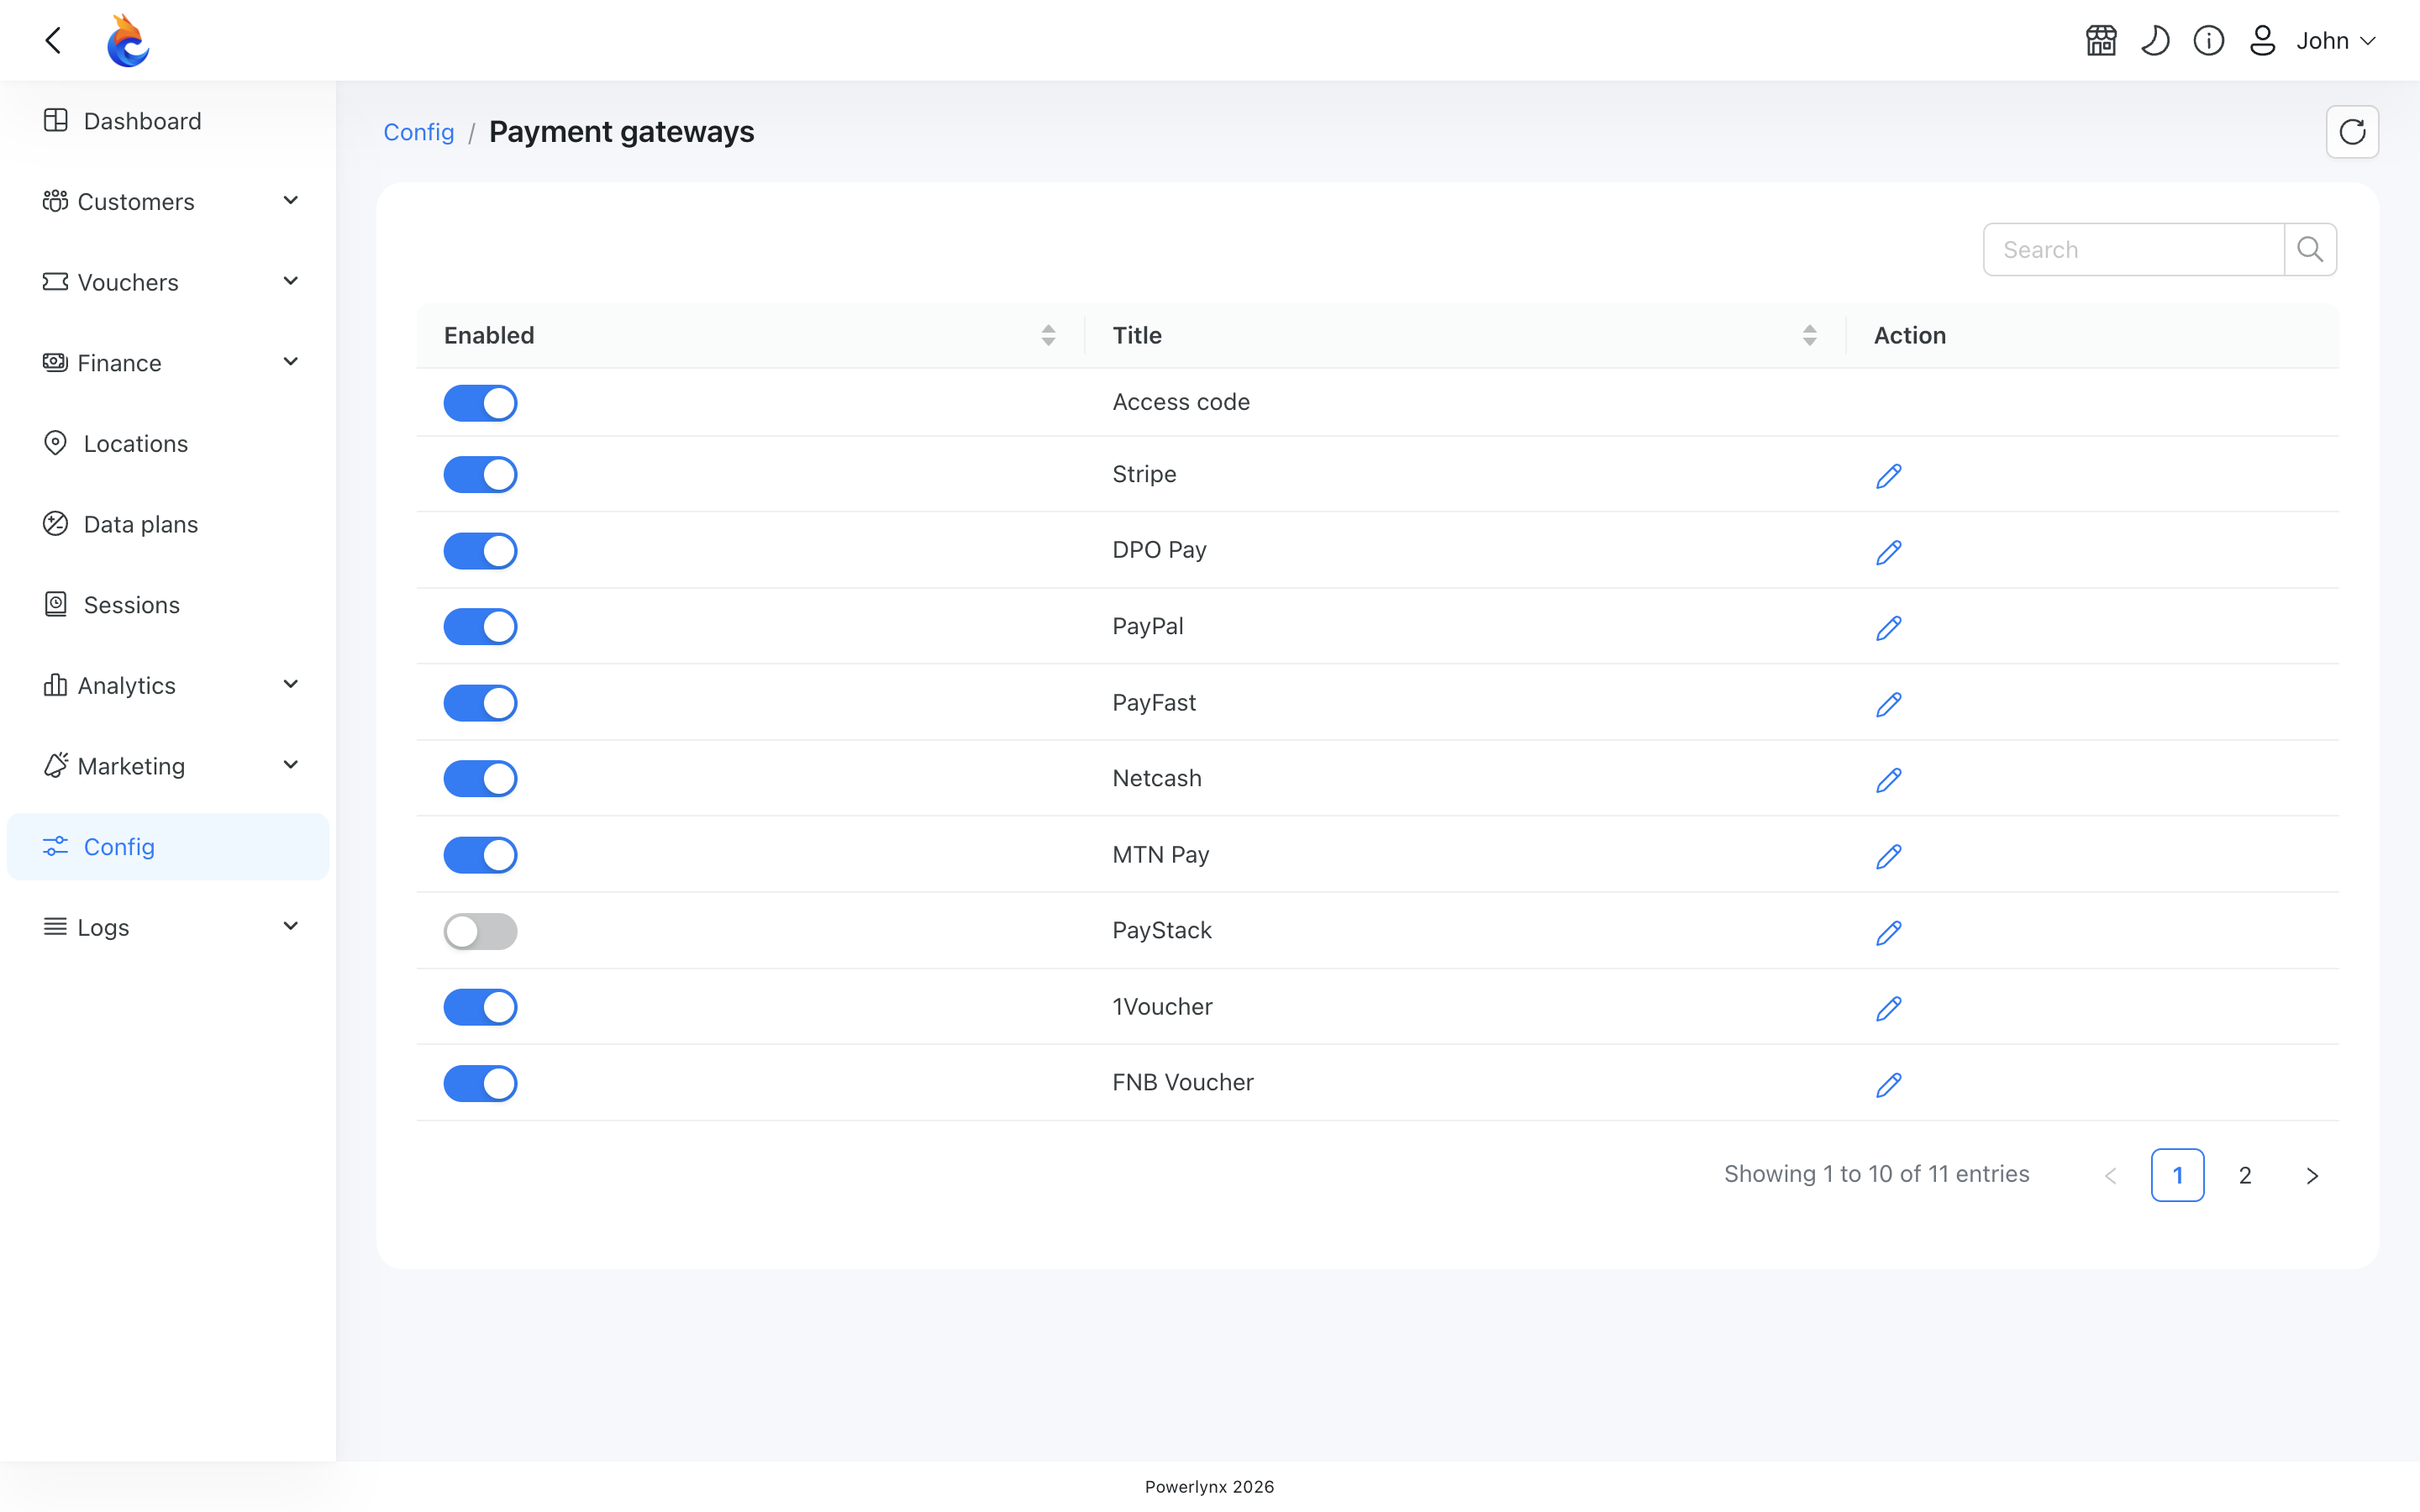2420x1512 pixels.
Task: Switch to dark mode moon icon
Action: click(x=2155, y=40)
